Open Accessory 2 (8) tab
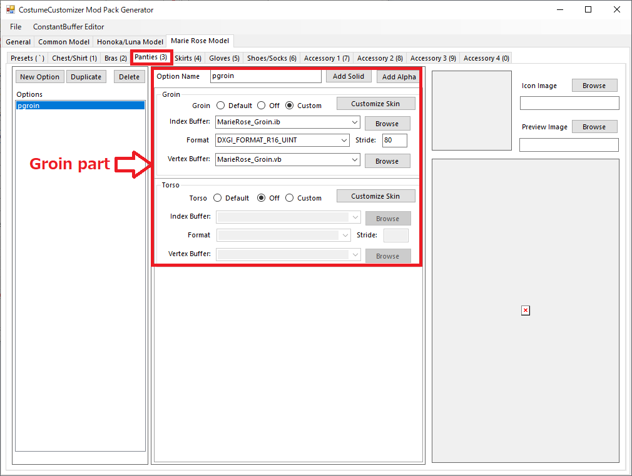Screen dimensions: 632x476 click(380, 58)
